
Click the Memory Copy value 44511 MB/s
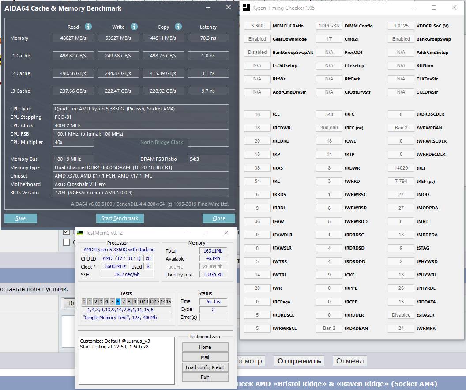click(x=163, y=38)
